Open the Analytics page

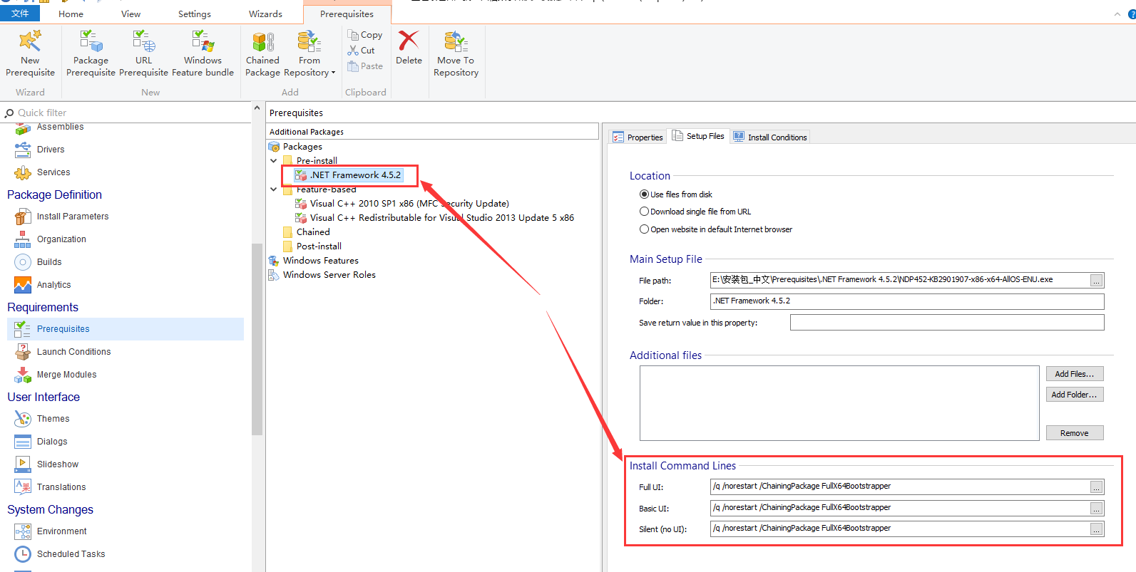pos(53,285)
